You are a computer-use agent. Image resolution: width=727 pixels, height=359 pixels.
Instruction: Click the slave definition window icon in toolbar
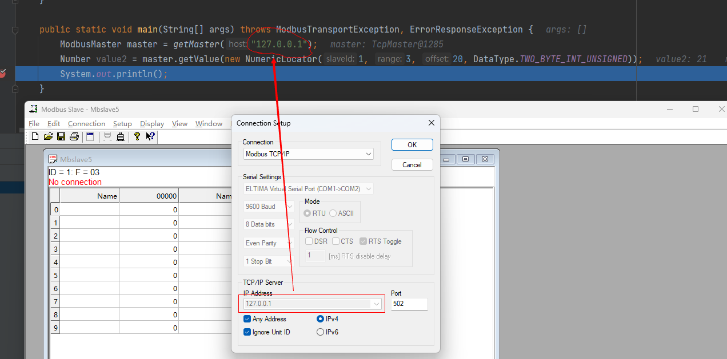(x=90, y=136)
